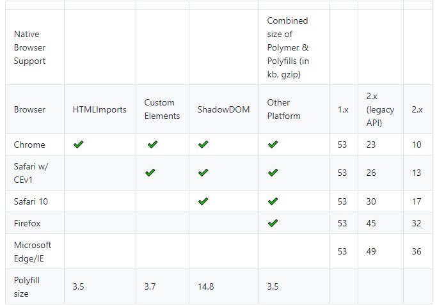
Task: Select the 'Polyfill size' row label
Action: [26, 286]
